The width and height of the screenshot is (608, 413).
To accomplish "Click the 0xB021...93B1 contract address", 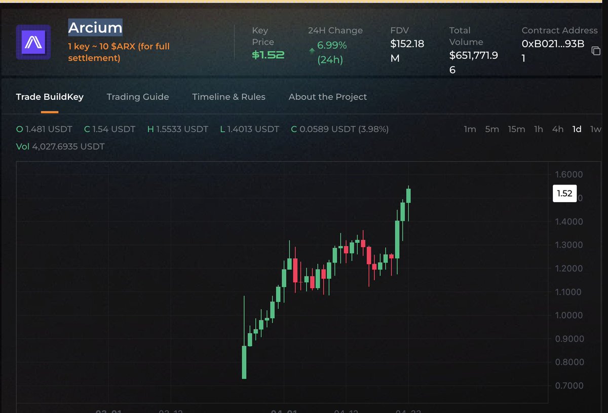I will (553, 51).
